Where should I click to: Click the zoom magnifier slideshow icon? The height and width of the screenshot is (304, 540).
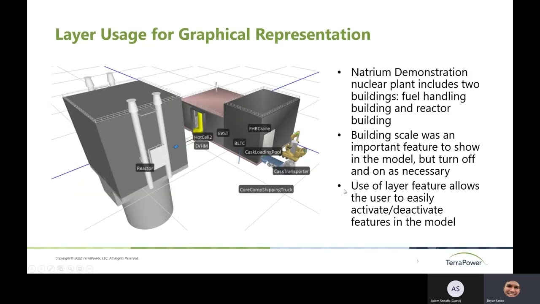(70, 269)
